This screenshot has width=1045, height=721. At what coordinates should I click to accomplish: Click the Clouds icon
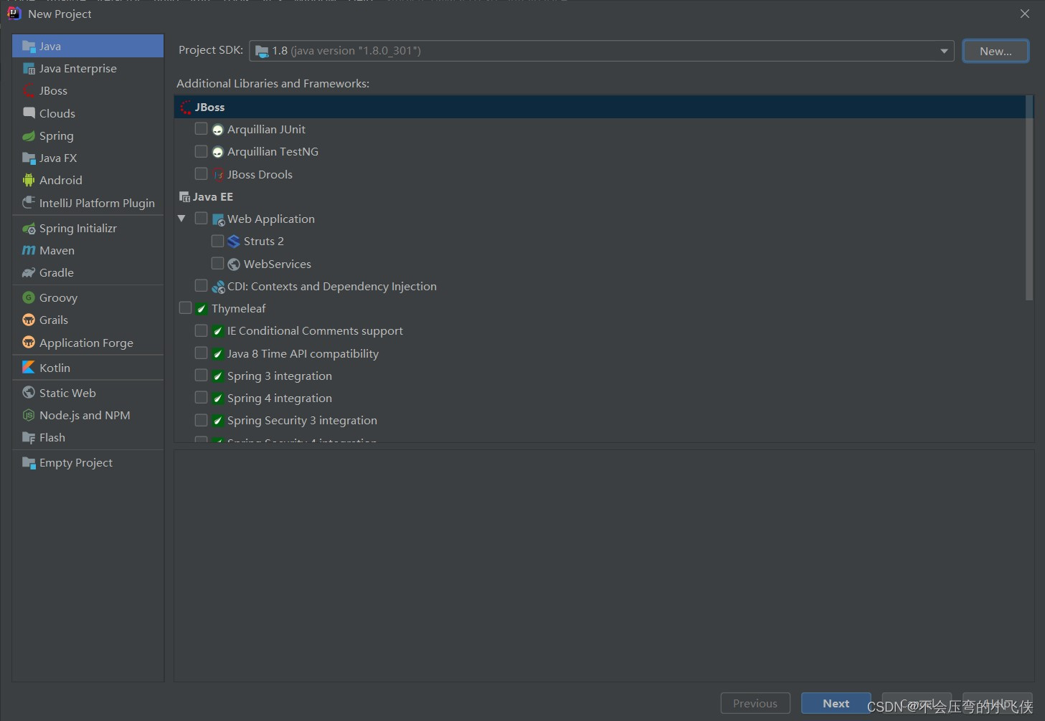[x=29, y=113]
